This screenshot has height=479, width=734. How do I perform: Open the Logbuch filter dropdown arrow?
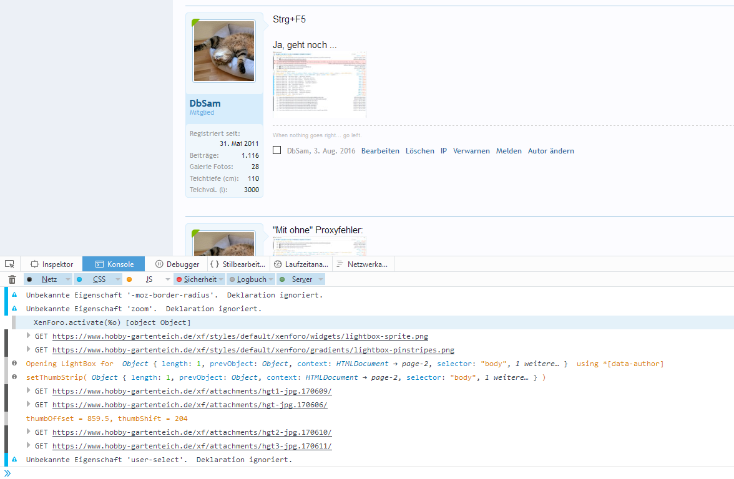click(x=271, y=279)
